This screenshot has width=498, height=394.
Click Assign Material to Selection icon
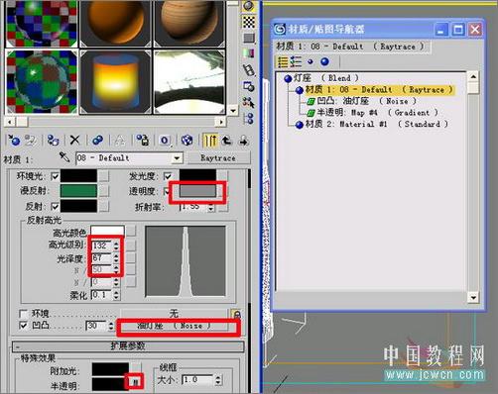(x=53, y=141)
